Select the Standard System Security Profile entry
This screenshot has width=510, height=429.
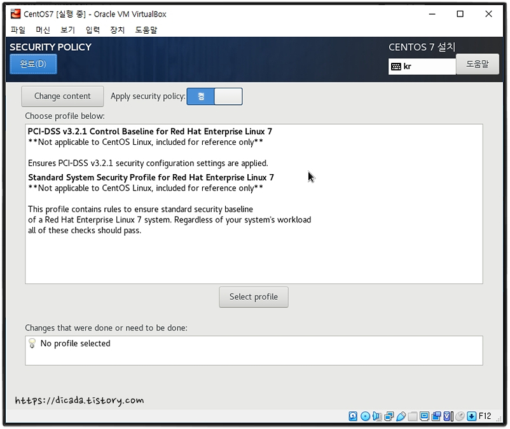(254, 204)
